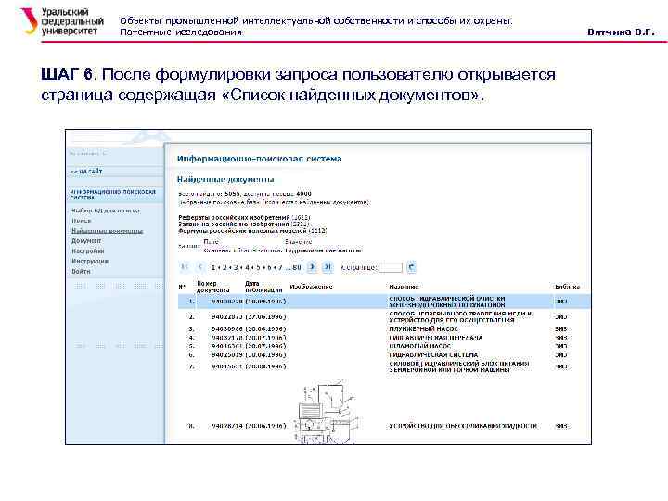Open results page 2
The height and width of the screenshot is (501, 668).
[x=225, y=267]
